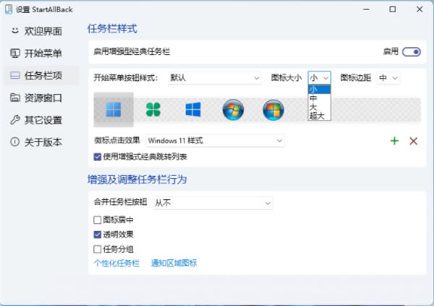Select 小 in the icon size list
The image size is (434, 306).
319,89
